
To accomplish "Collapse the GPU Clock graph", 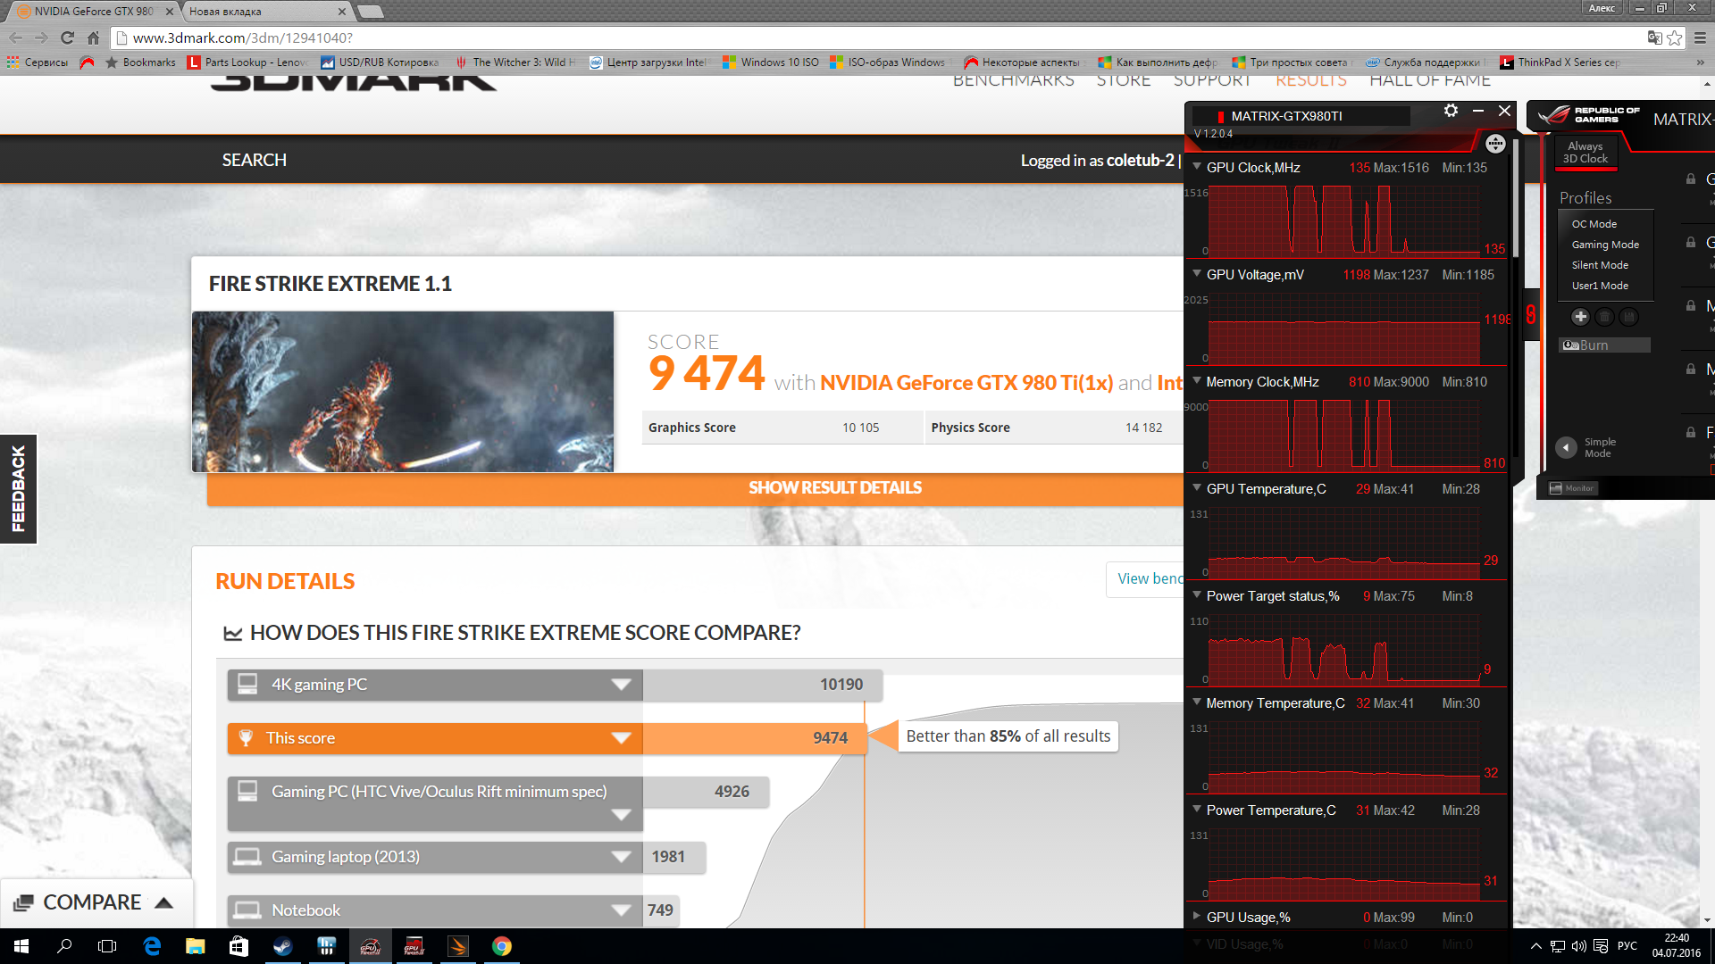I will (x=1197, y=167).
